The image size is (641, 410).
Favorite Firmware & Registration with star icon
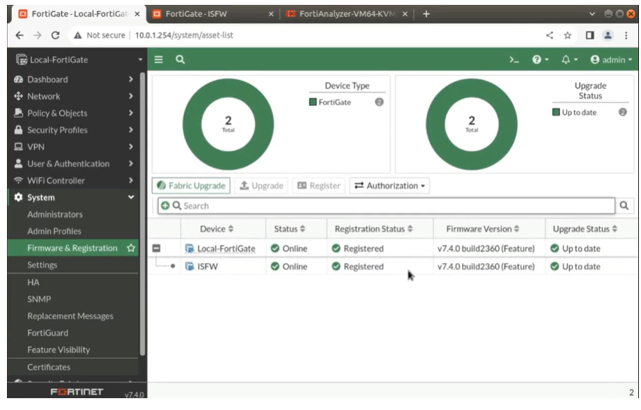tap(131, 248)
